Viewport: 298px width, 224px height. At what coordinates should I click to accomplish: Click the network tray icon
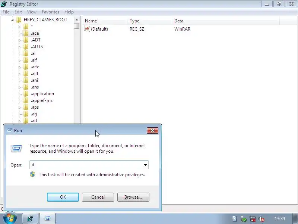[253, 219]
